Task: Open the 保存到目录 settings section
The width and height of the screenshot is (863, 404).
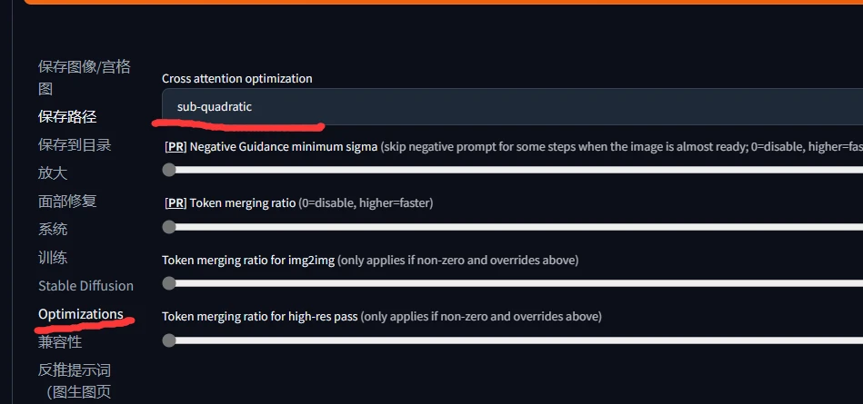Action: [x=75, y=144]
